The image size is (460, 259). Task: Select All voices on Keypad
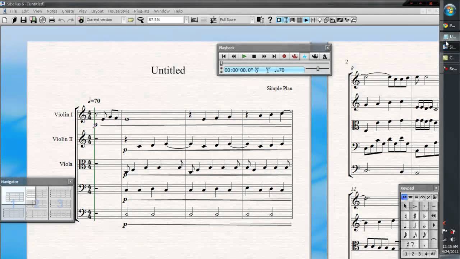click(433, 254)
